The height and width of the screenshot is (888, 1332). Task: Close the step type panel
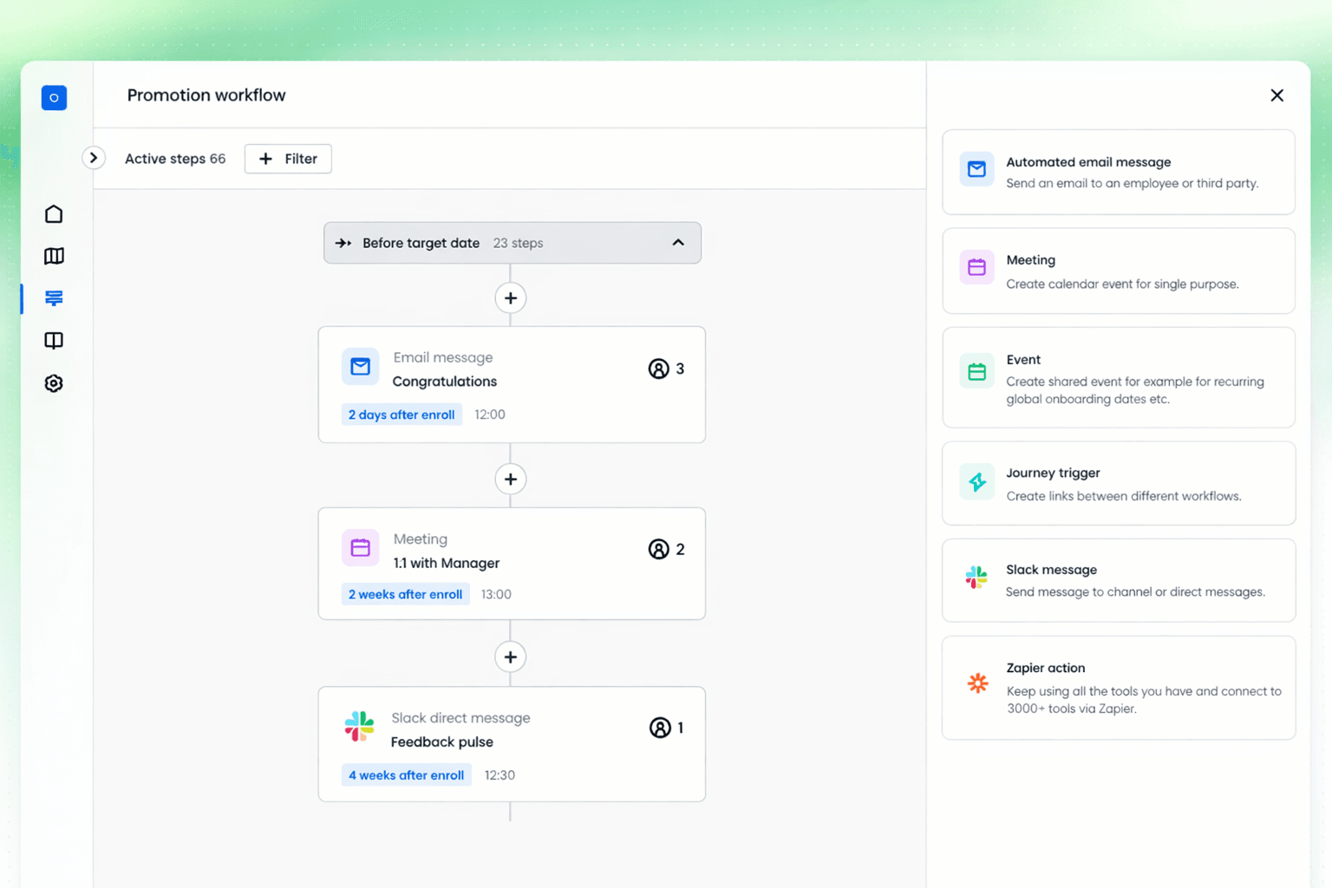coord(1276,95)
